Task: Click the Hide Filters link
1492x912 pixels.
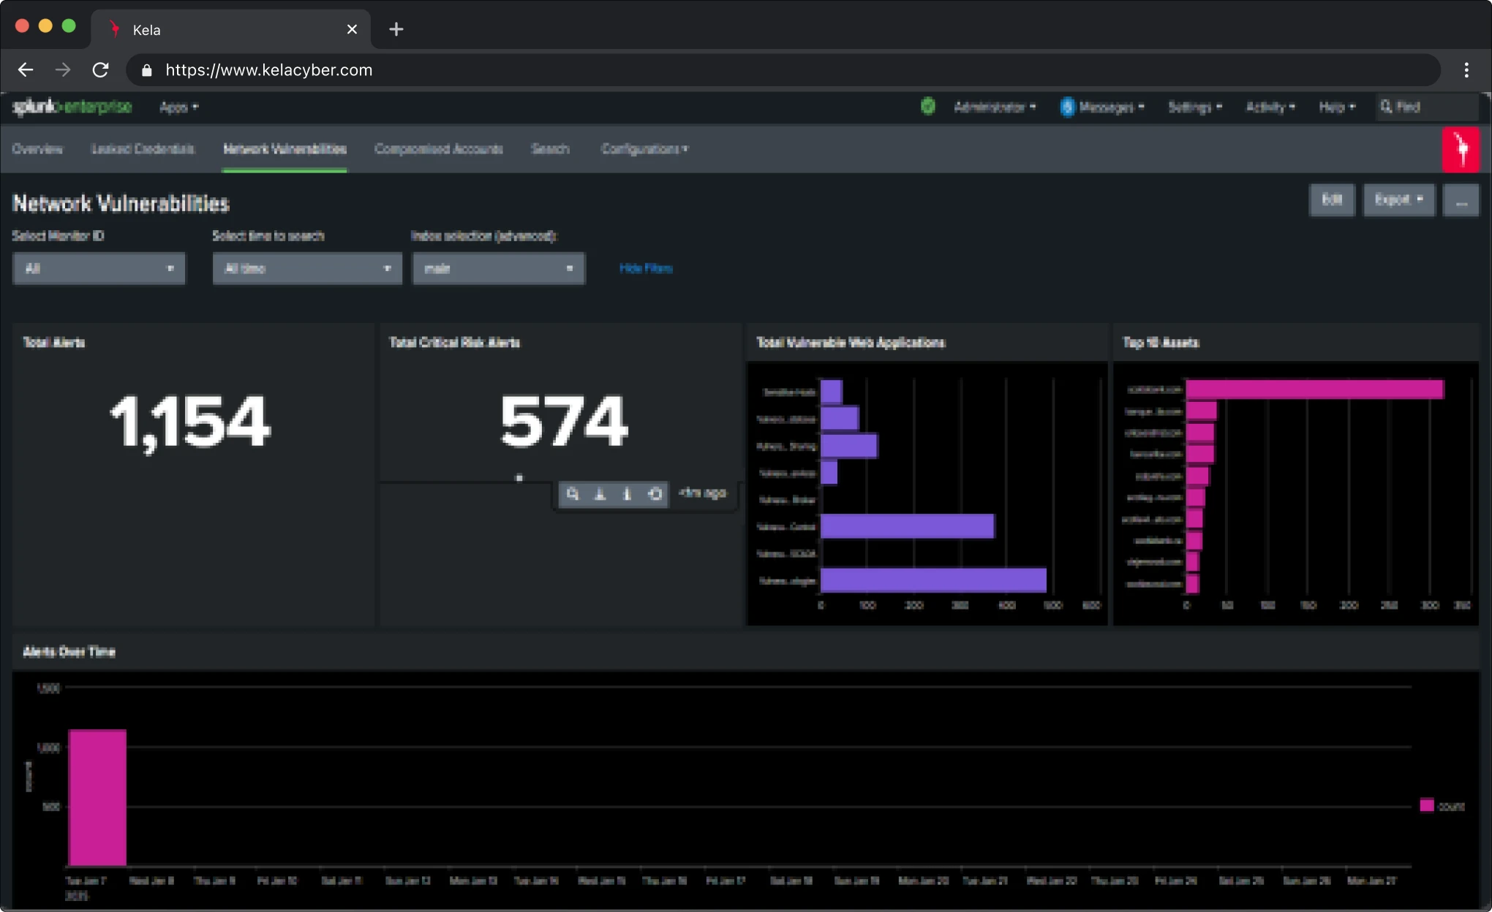Action: coord(646,268)
